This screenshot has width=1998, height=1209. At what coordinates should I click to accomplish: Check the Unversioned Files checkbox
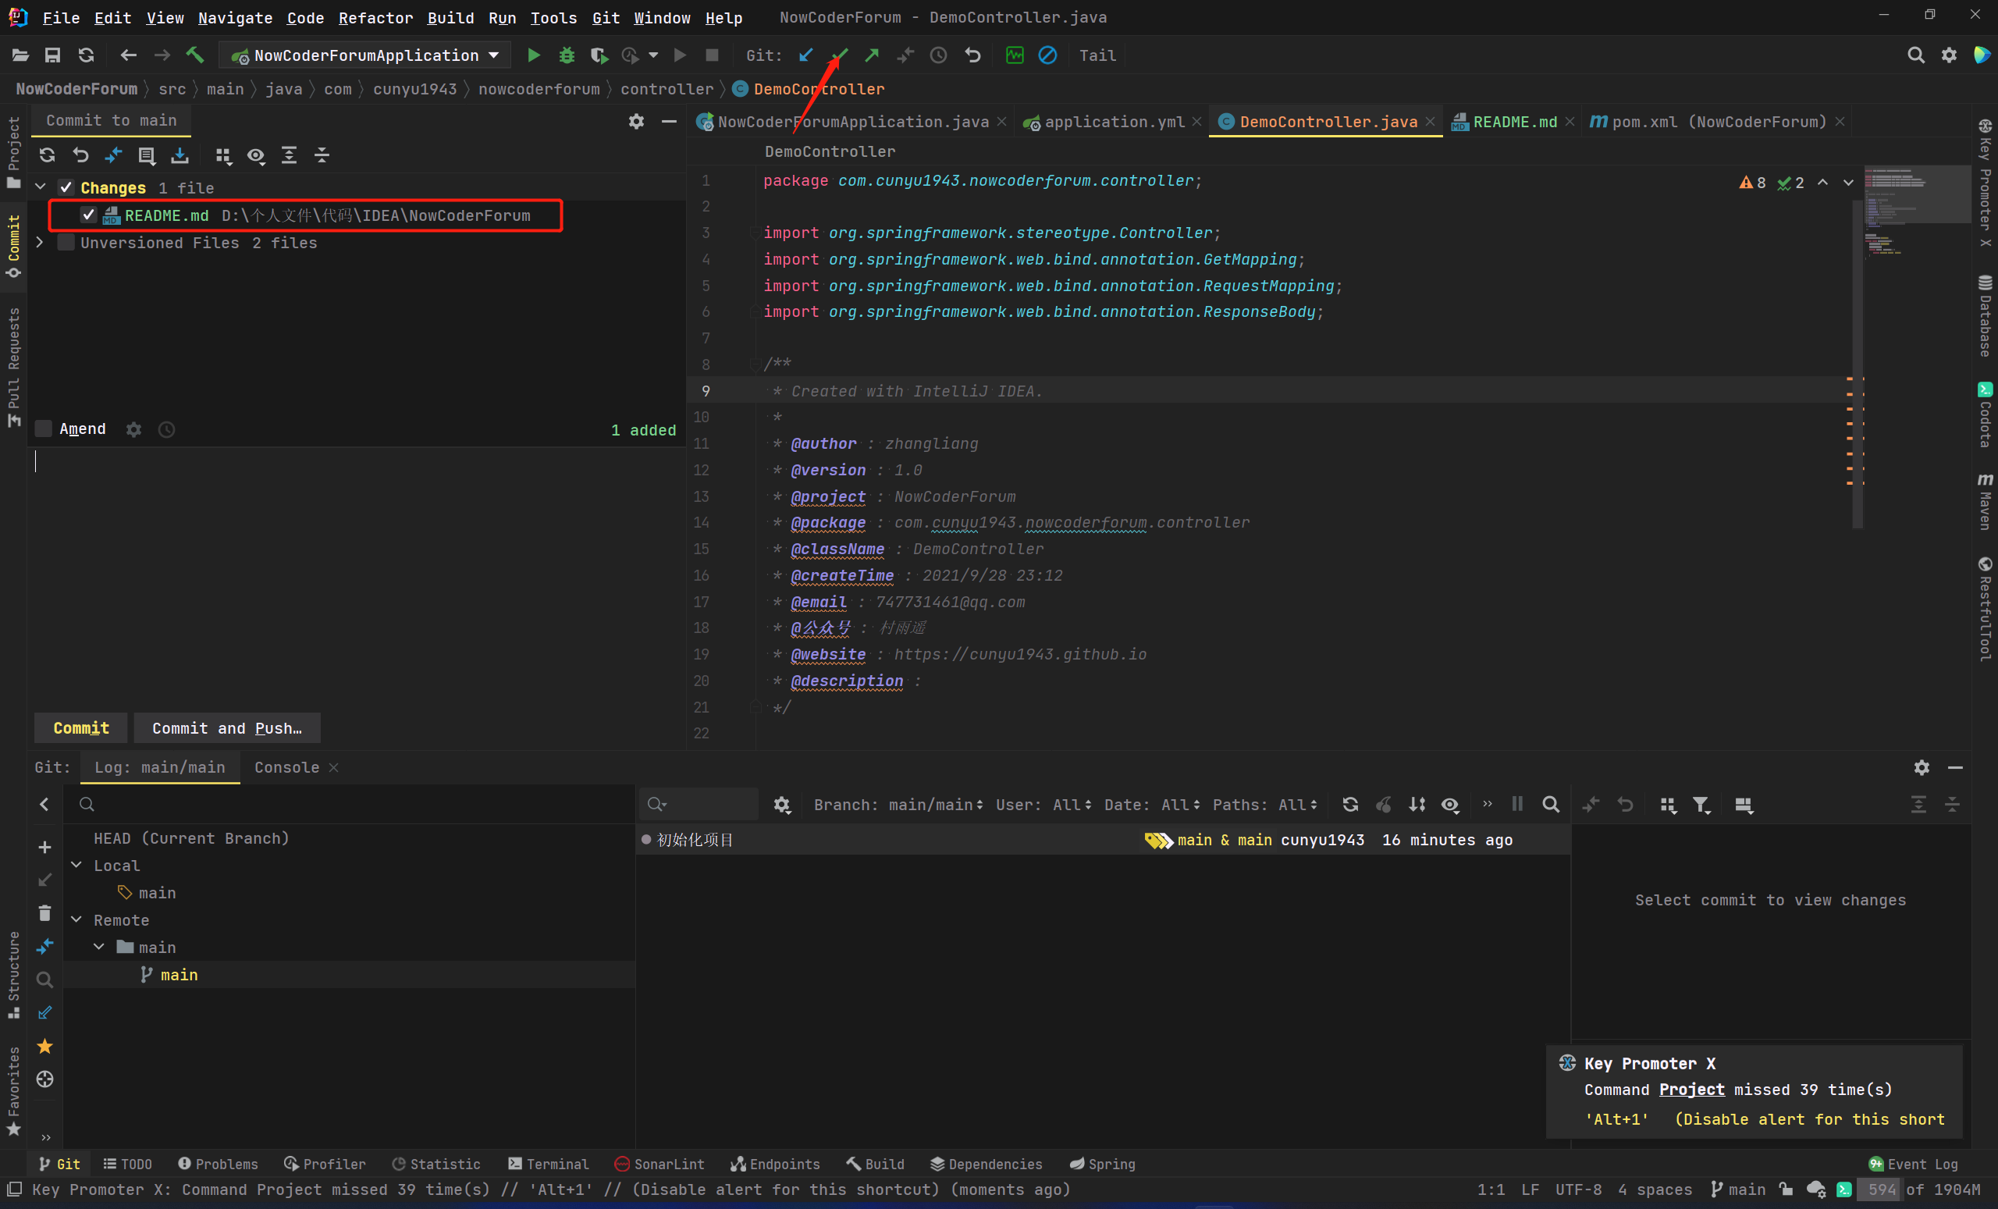pos(66,243)
